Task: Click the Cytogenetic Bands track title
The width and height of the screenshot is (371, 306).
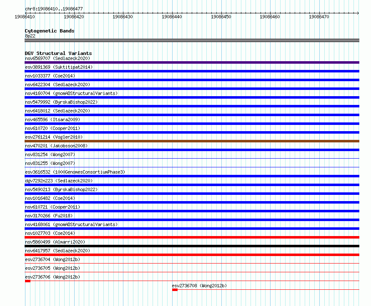Action: (50, 31)
